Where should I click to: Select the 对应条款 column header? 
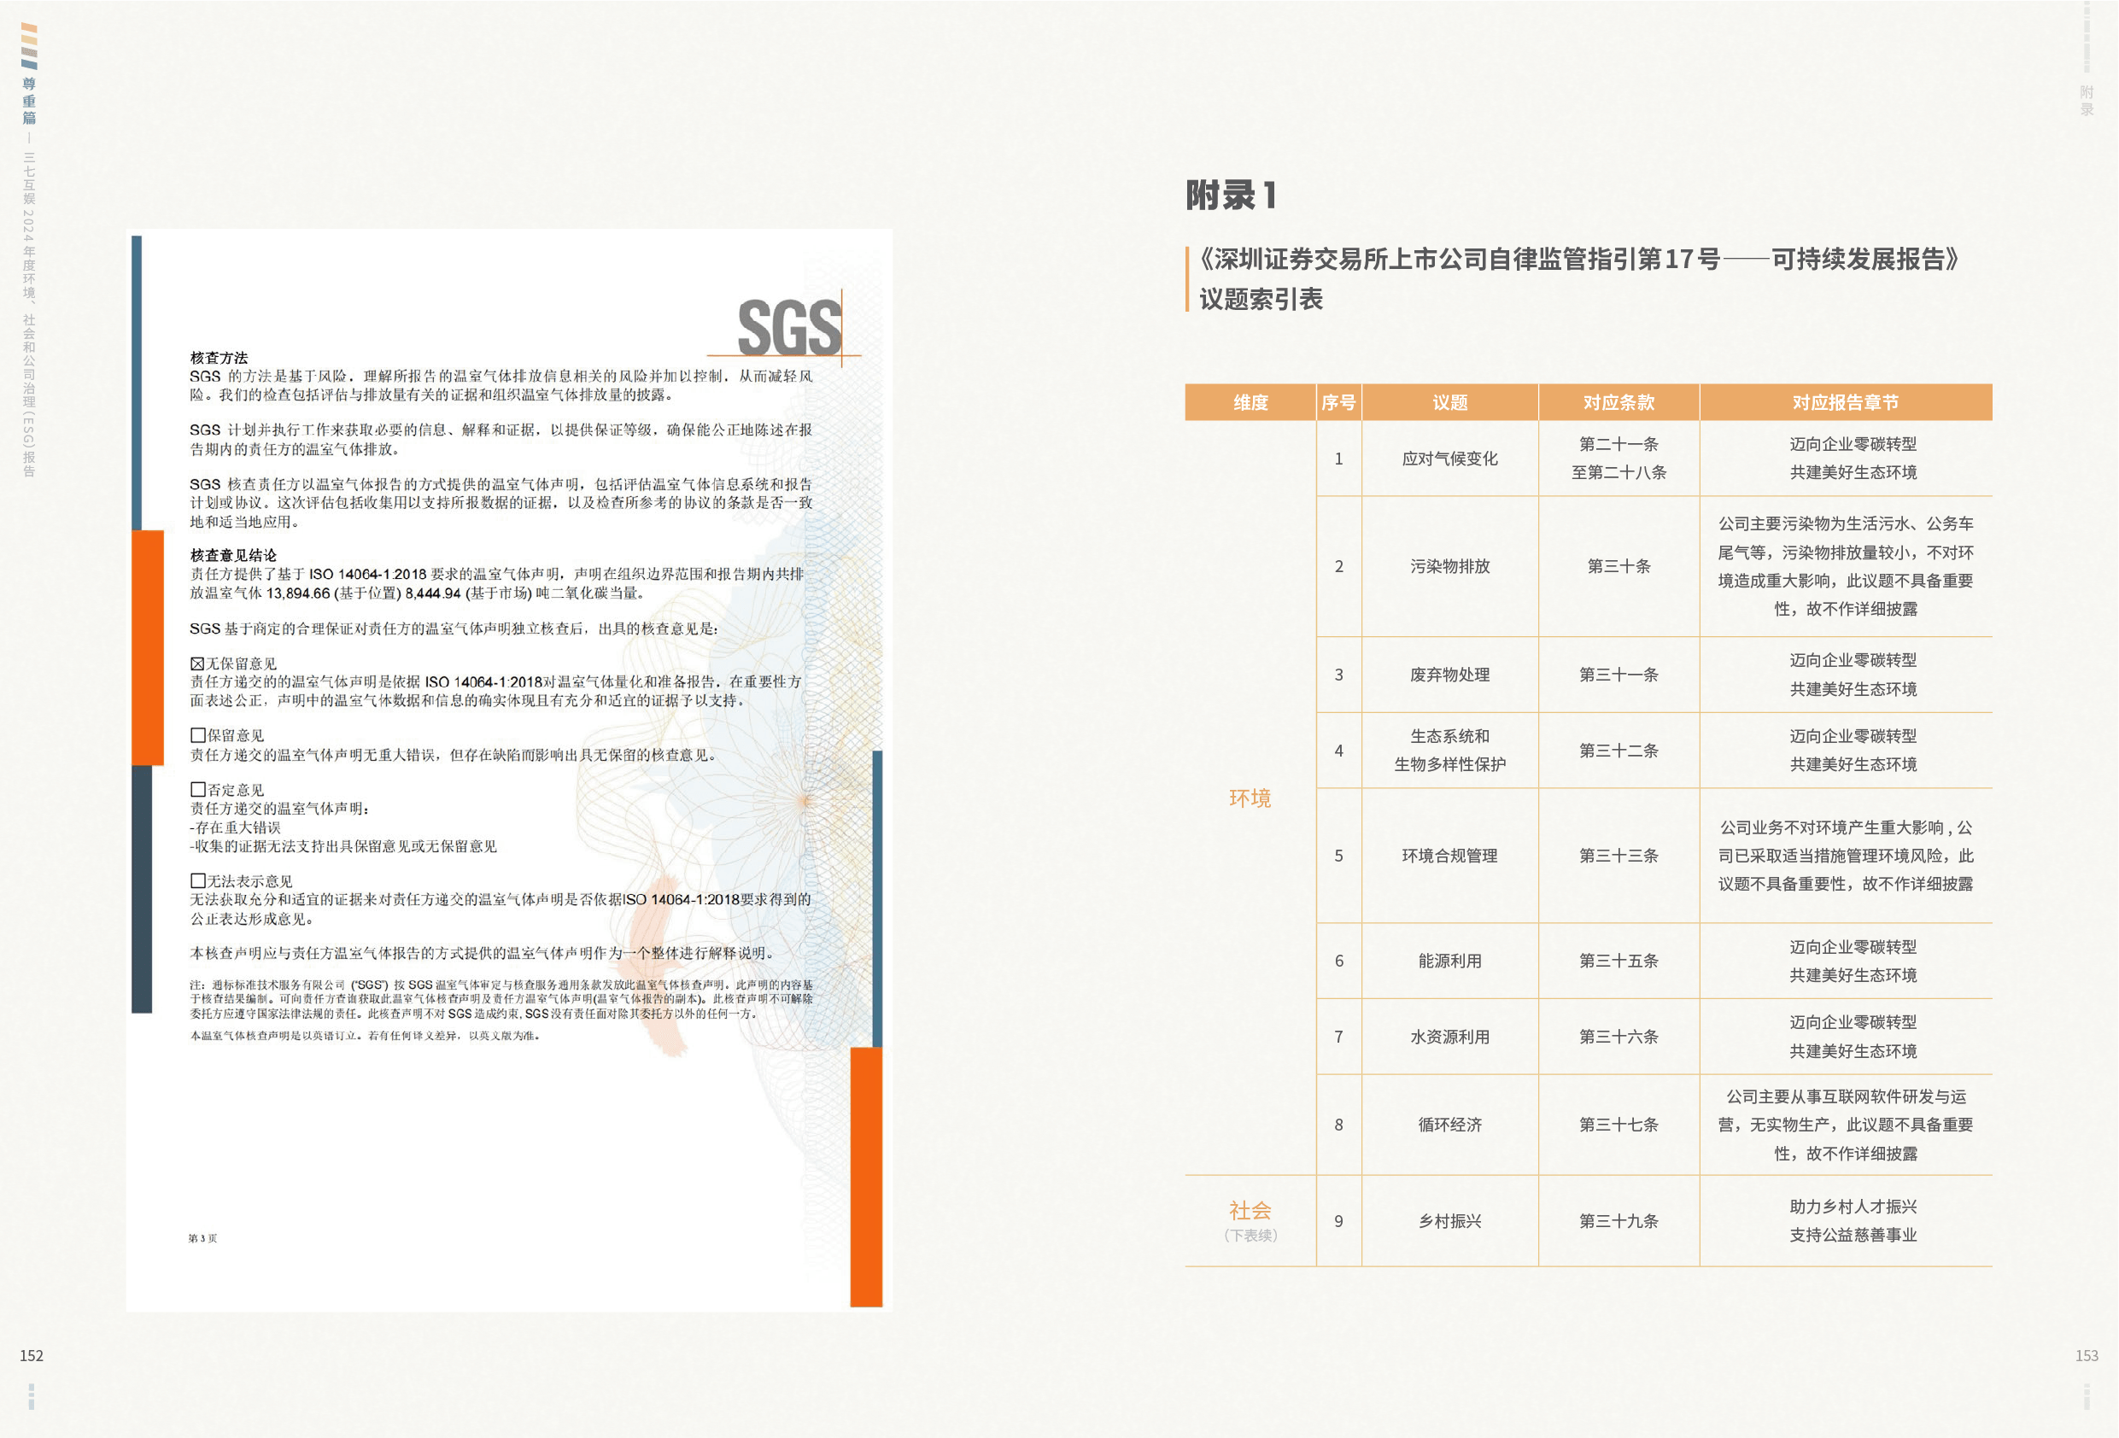click(1619, 402)
